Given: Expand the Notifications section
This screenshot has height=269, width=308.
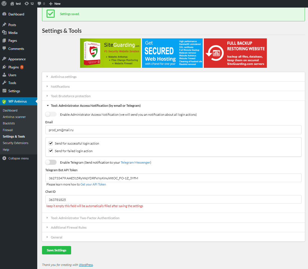Looking at the screenshot, I should click(x=173, y=86).
